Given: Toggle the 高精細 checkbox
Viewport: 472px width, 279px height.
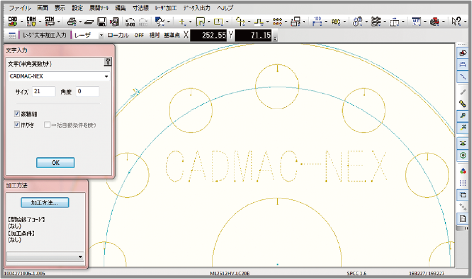Looking at the screenshot, I should pyautogui.click(x=17, y=114).
